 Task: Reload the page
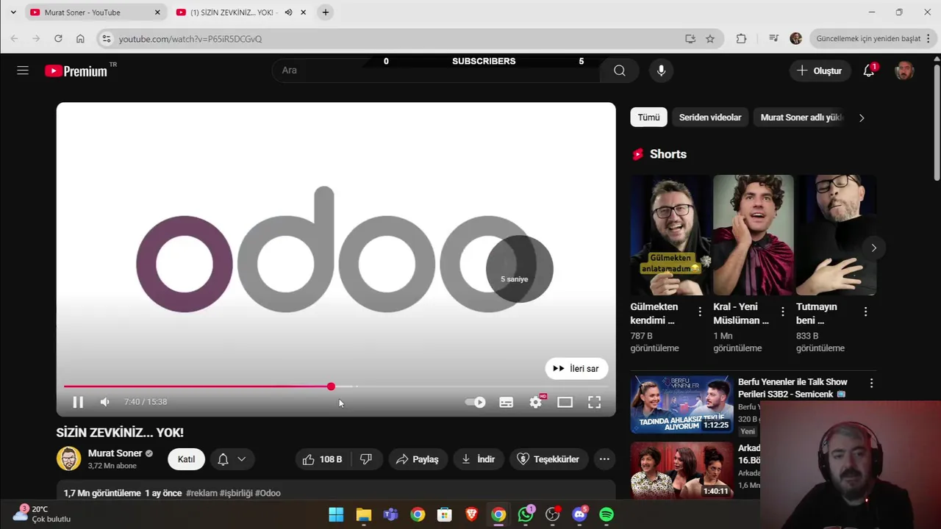click(58, 39)
